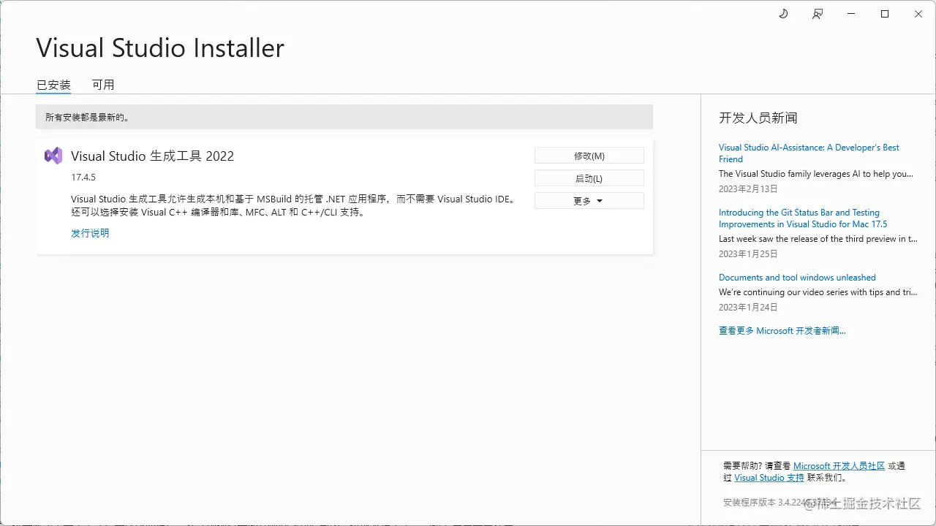This screenshot has height=526, width=936.
Task: Close the Visual Studio Installer window
Action: 918,14
